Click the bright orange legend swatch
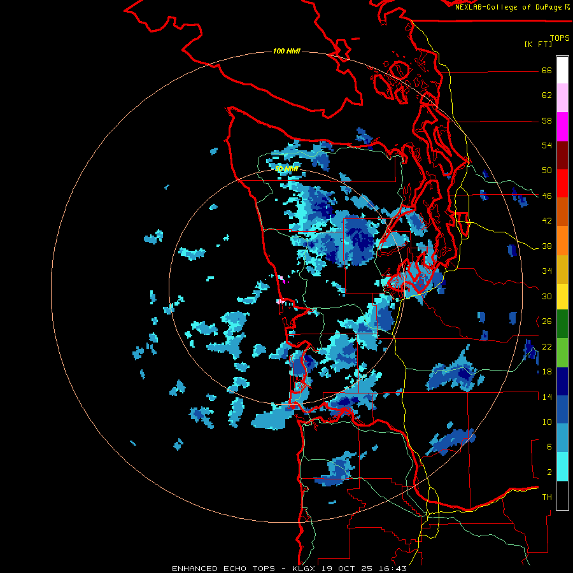This screenshot has width=573, height=573. pos(562,241)
